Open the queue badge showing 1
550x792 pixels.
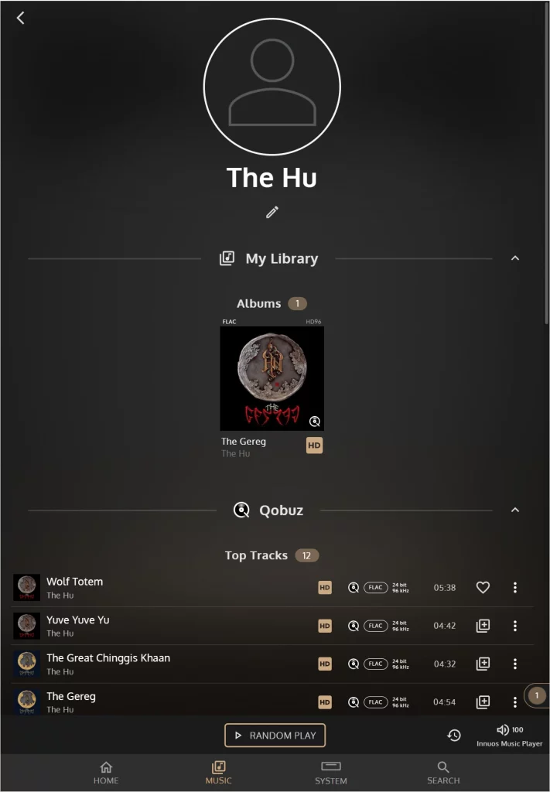pos(536,695)
